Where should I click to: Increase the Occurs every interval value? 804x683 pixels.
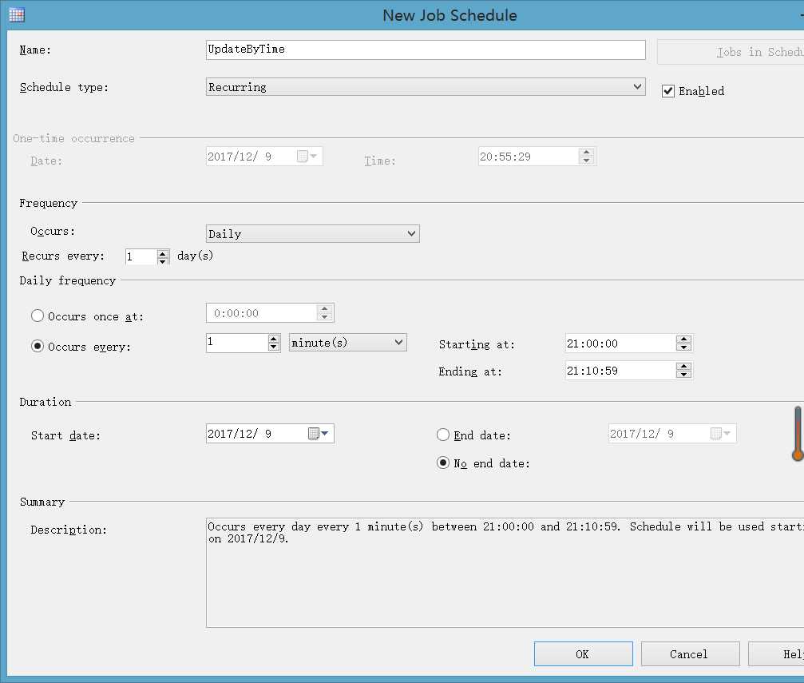274,339
